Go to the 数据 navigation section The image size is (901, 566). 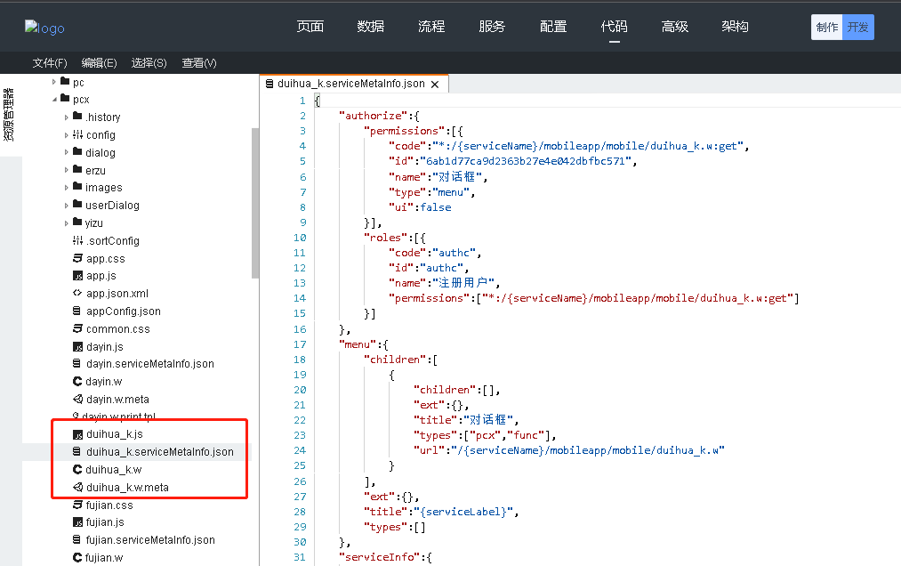(x=371, y=27)
